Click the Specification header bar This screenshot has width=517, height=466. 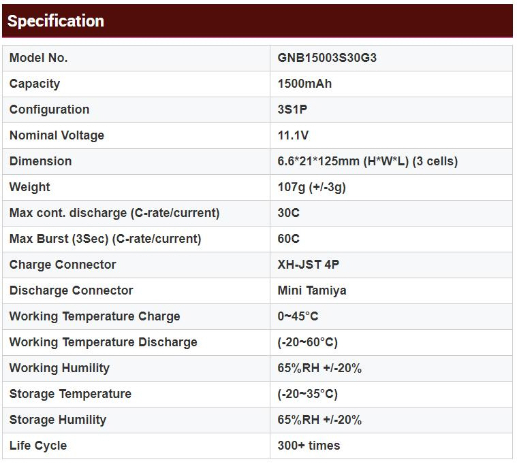(257, 21)
